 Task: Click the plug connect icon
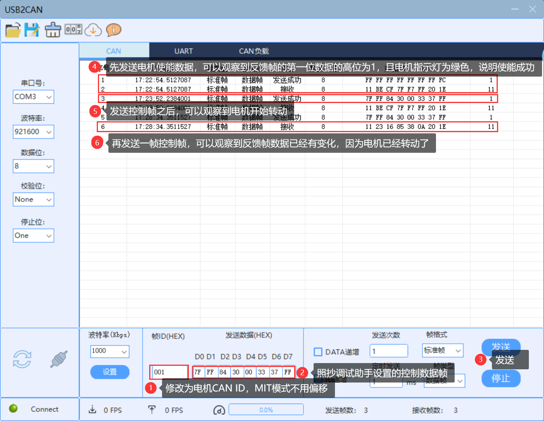pyautogui.click(x=59, y=359)
